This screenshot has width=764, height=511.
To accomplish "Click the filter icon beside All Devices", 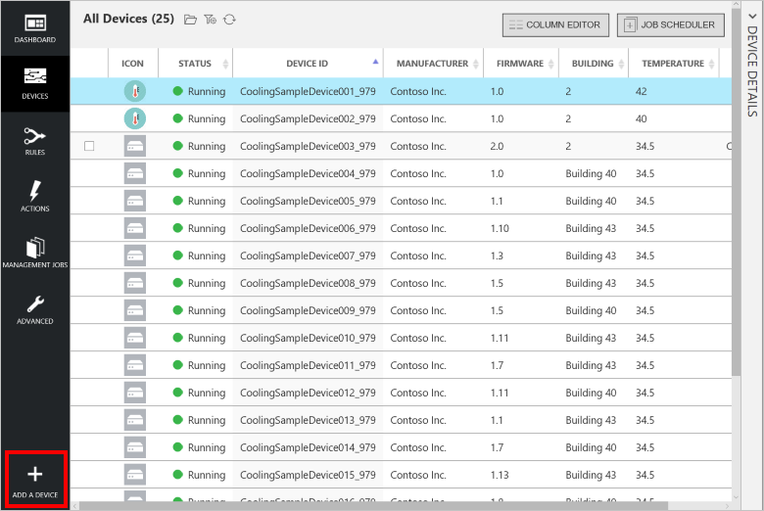I will pyautogui.click(x=210, y=20).
